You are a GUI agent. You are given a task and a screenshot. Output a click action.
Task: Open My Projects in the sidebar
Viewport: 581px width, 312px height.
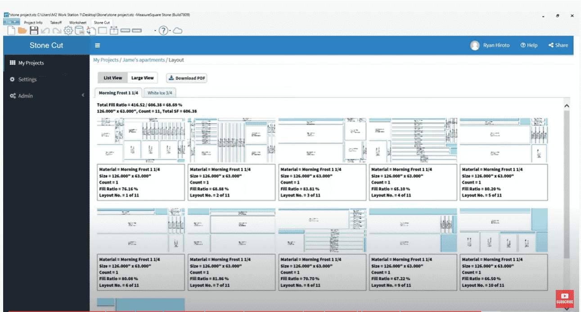[x=46, y=63]
